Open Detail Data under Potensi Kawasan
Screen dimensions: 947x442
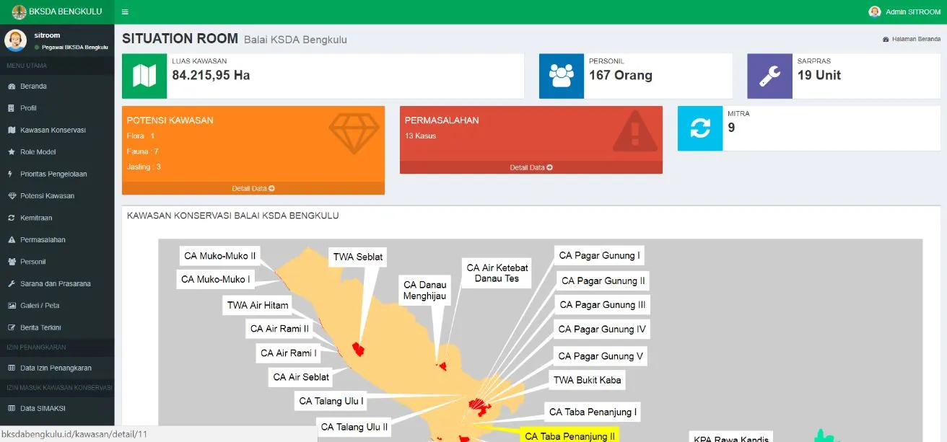pyautogui.click(x=253, y=188)
